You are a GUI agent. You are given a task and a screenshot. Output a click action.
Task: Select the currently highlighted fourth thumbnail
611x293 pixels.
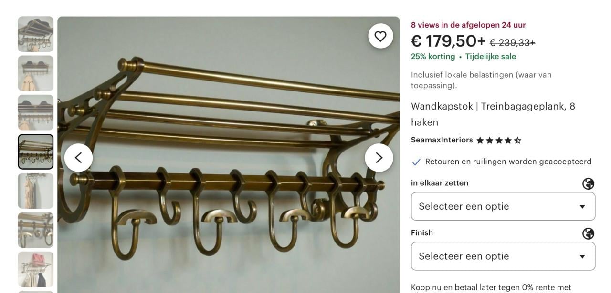click(36, 152)
